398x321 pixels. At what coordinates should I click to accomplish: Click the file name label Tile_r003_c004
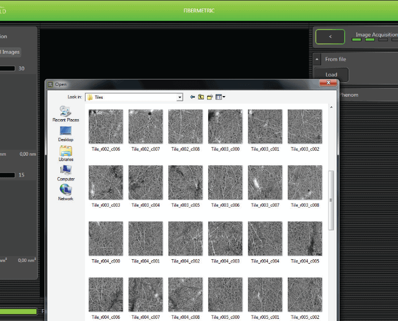coord(146,205)
